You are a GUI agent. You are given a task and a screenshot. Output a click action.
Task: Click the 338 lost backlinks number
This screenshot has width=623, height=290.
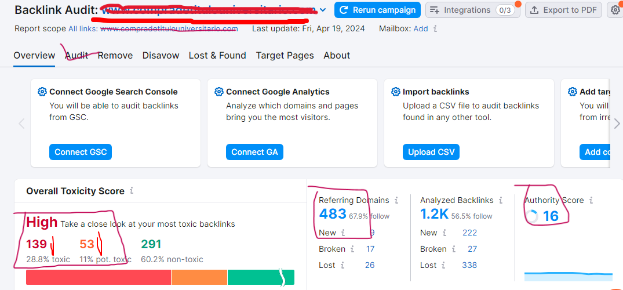[x=469, y=265]
